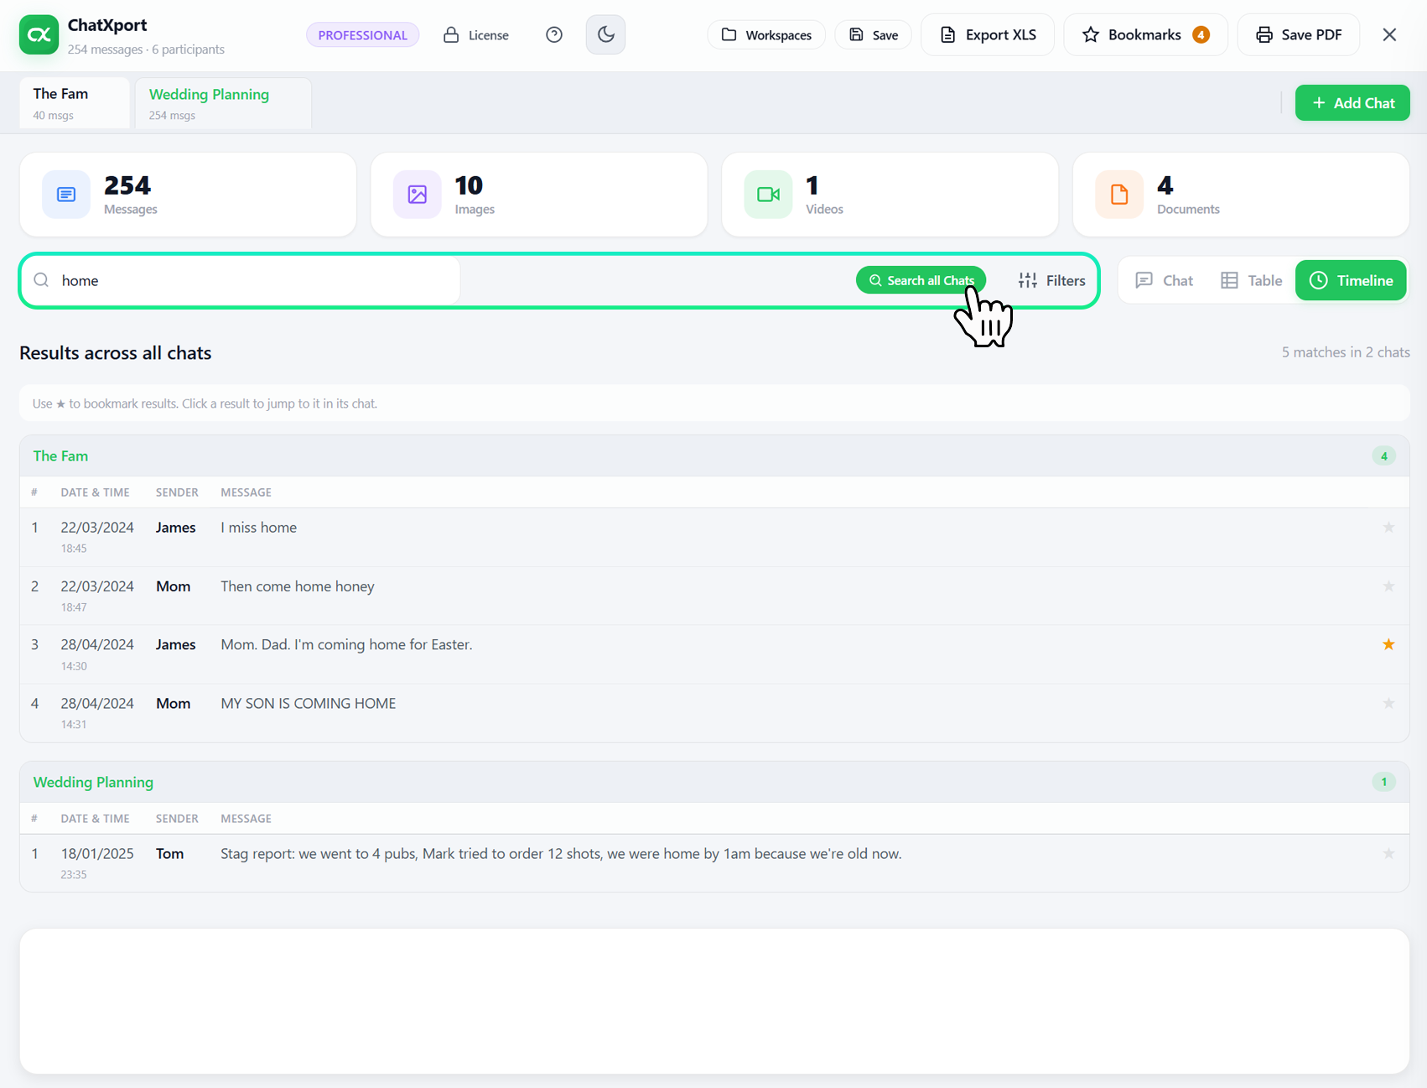Save the workspace with the Save button
The width and height of the screenshot is (1427, 1088).
(873, 35)
